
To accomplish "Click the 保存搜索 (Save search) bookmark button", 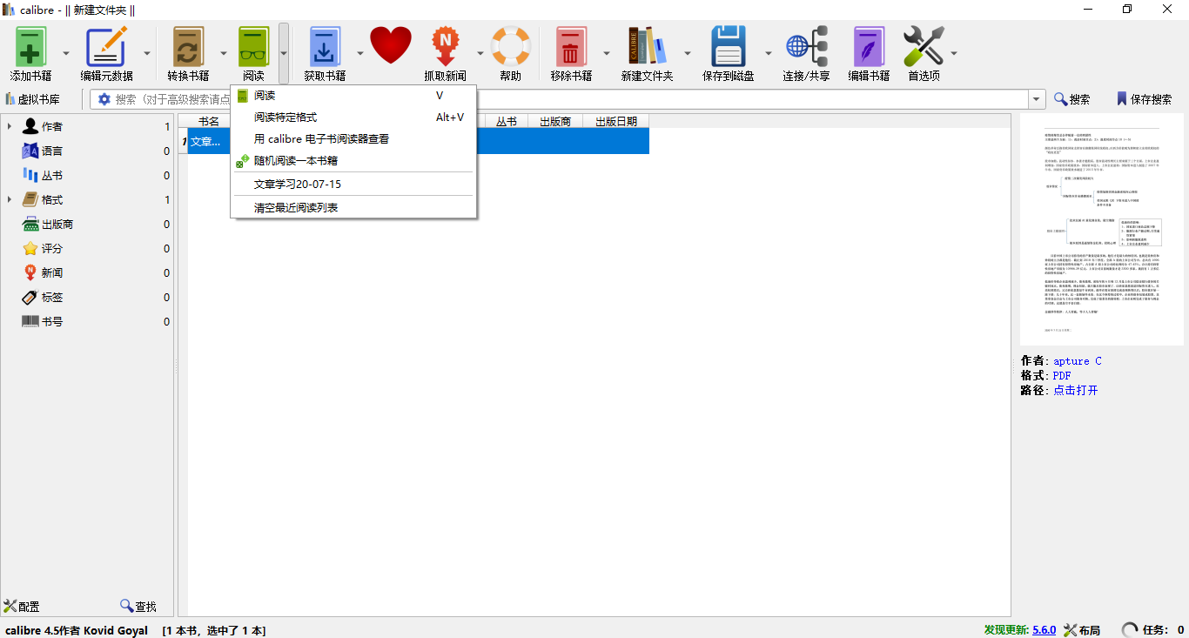I will tap(1144, 99).
